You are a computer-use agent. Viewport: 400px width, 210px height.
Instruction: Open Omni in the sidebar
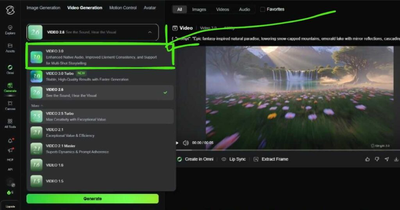tap(10, 69)
